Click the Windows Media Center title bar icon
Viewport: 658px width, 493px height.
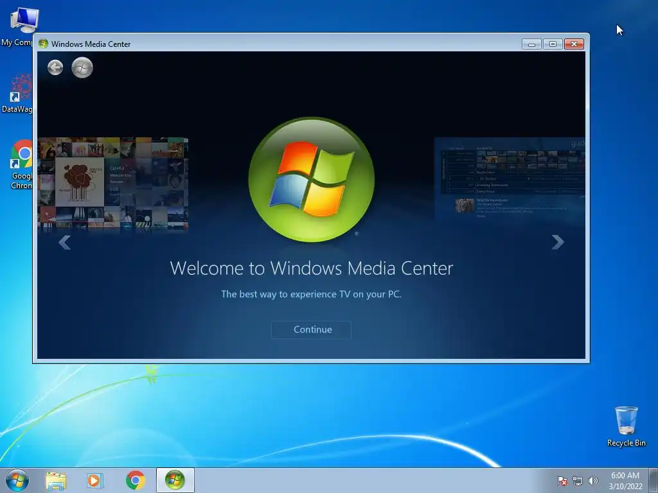(43, 44)
